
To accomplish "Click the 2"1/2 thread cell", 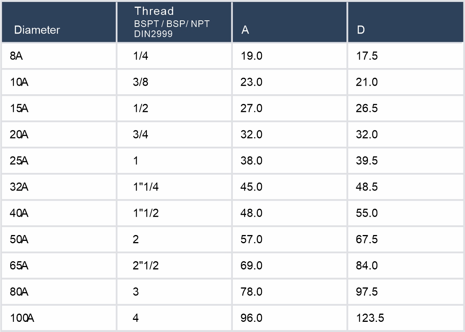I will (x=146, y=266).
